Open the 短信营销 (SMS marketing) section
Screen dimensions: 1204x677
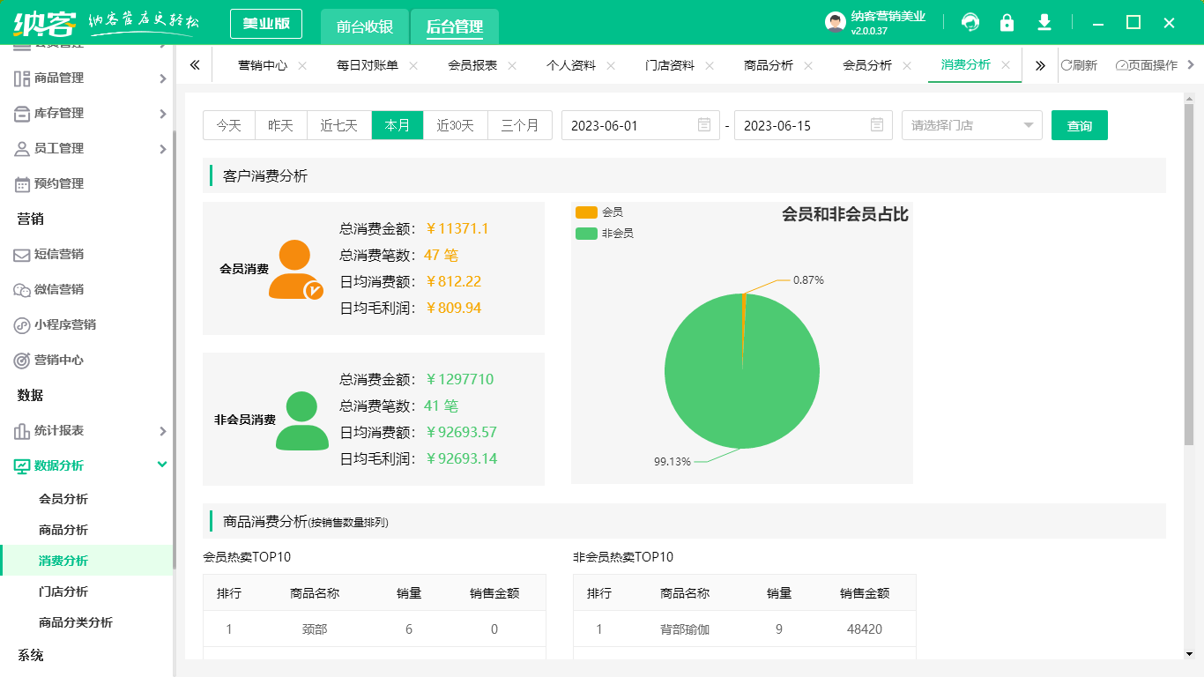[x=62, y=255]
